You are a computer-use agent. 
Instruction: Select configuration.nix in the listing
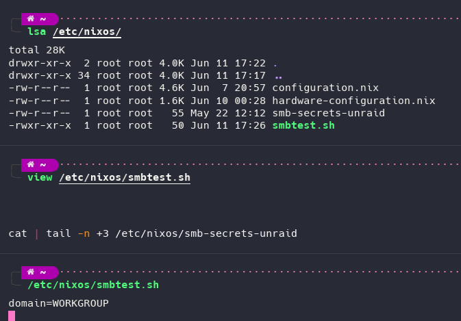(x=325, y=88)
